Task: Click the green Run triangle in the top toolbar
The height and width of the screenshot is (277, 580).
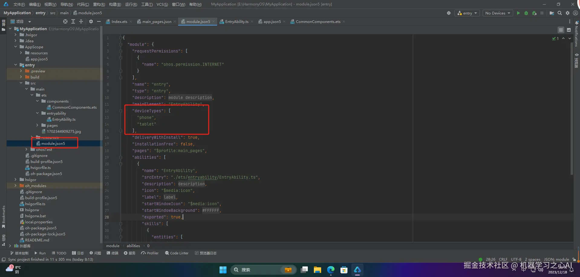Action: point(518,13)
